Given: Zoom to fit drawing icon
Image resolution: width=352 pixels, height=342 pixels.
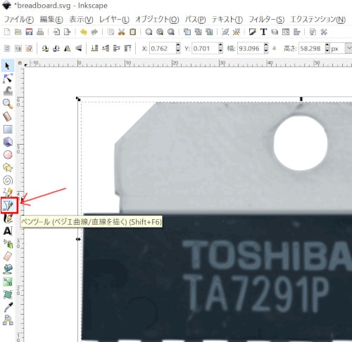Looking at the screenshot, I should (160, 32).
